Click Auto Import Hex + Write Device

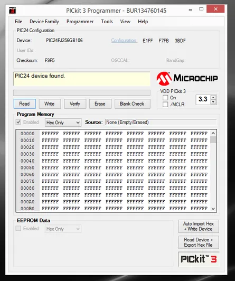[199, 227]
